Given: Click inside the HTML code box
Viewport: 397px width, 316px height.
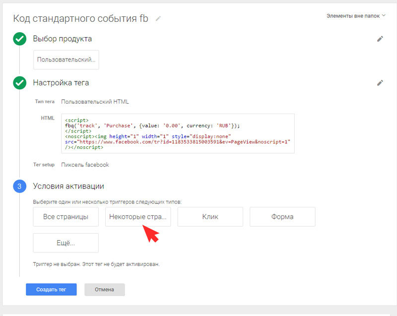Looking at the screenshot, I should (178, 133).
